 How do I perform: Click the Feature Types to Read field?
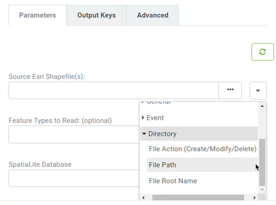coord(74,134)
